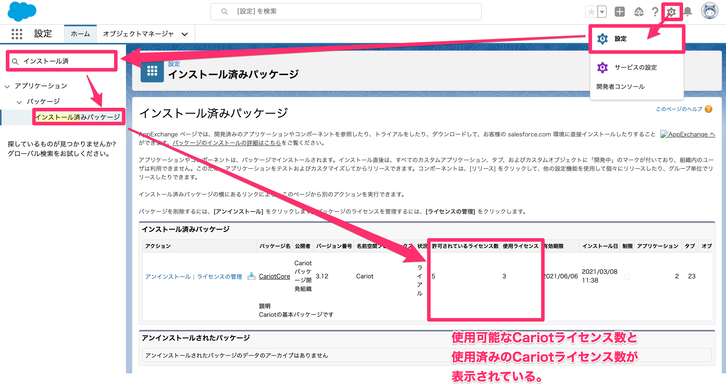The image size is (726, 386).
Task: Click the 使用ライセンス column header
Action: (521, 246)
